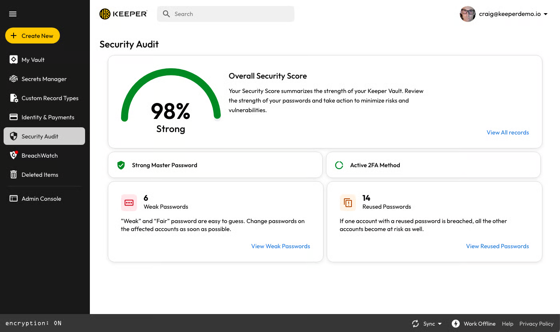
Task: Follow the View Reused Passwords link
Action: pos(497,246)
